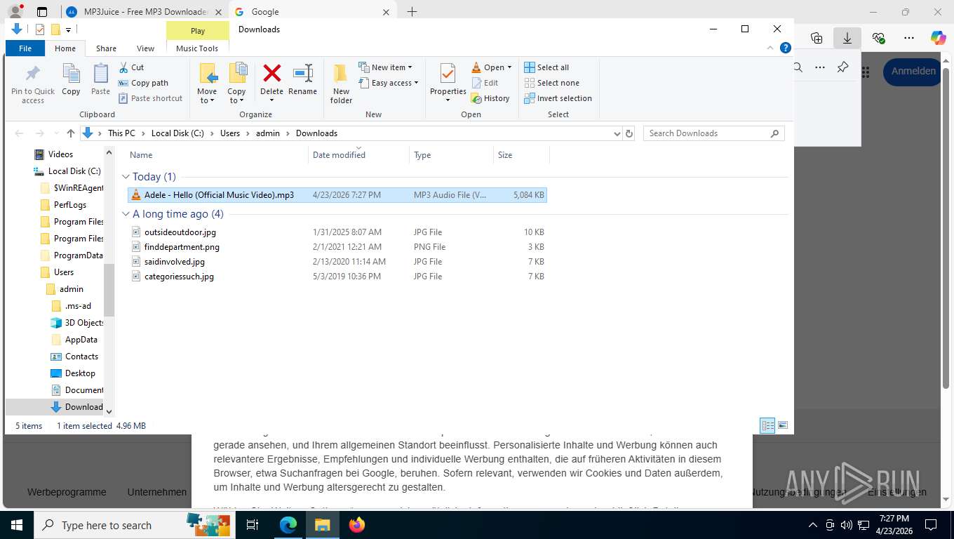Screen dimensions: 954x539
Task: Sort by Date modified column header
Action: click(358, 155)
